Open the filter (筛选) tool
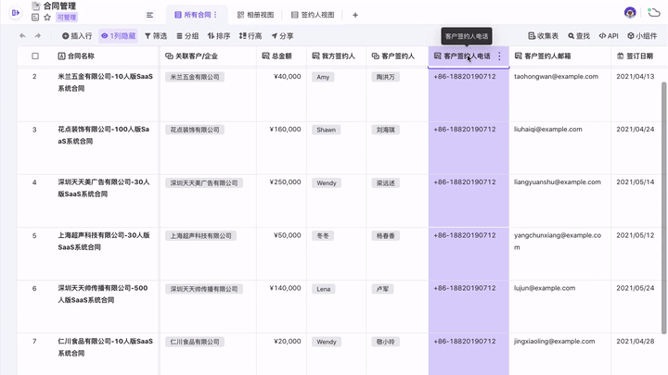This screenshot has height=375, width=668. click(x=156, y=36)
